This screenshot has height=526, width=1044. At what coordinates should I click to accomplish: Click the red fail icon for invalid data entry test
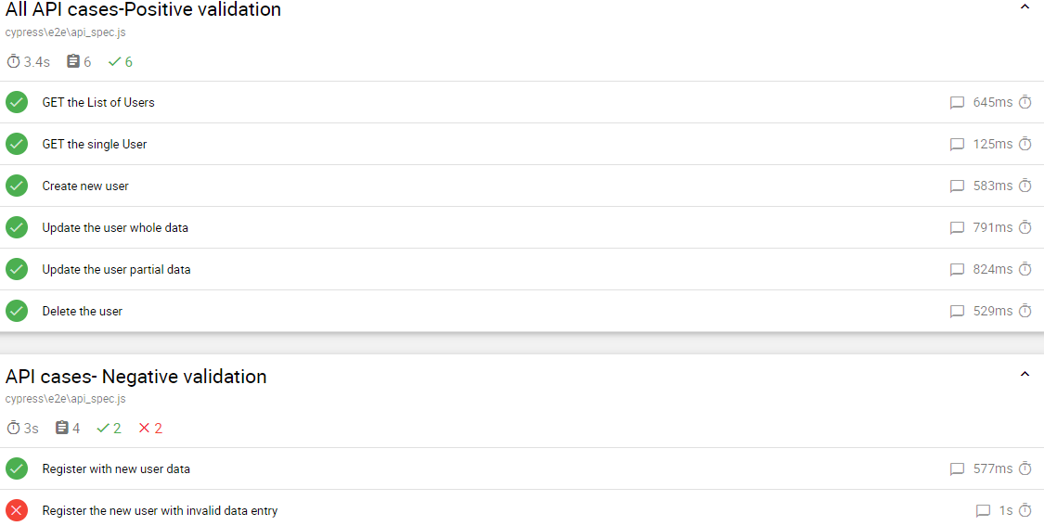[x=17, y=510]
